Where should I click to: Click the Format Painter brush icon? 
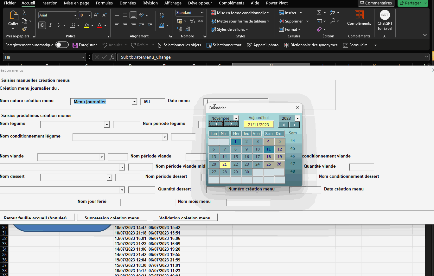[24, 29]
